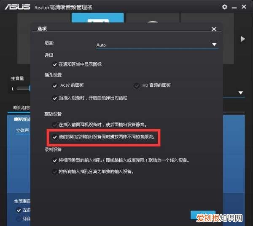Click the 播放设备 section heading
This screenshot has width=253, height=226.
53,114
